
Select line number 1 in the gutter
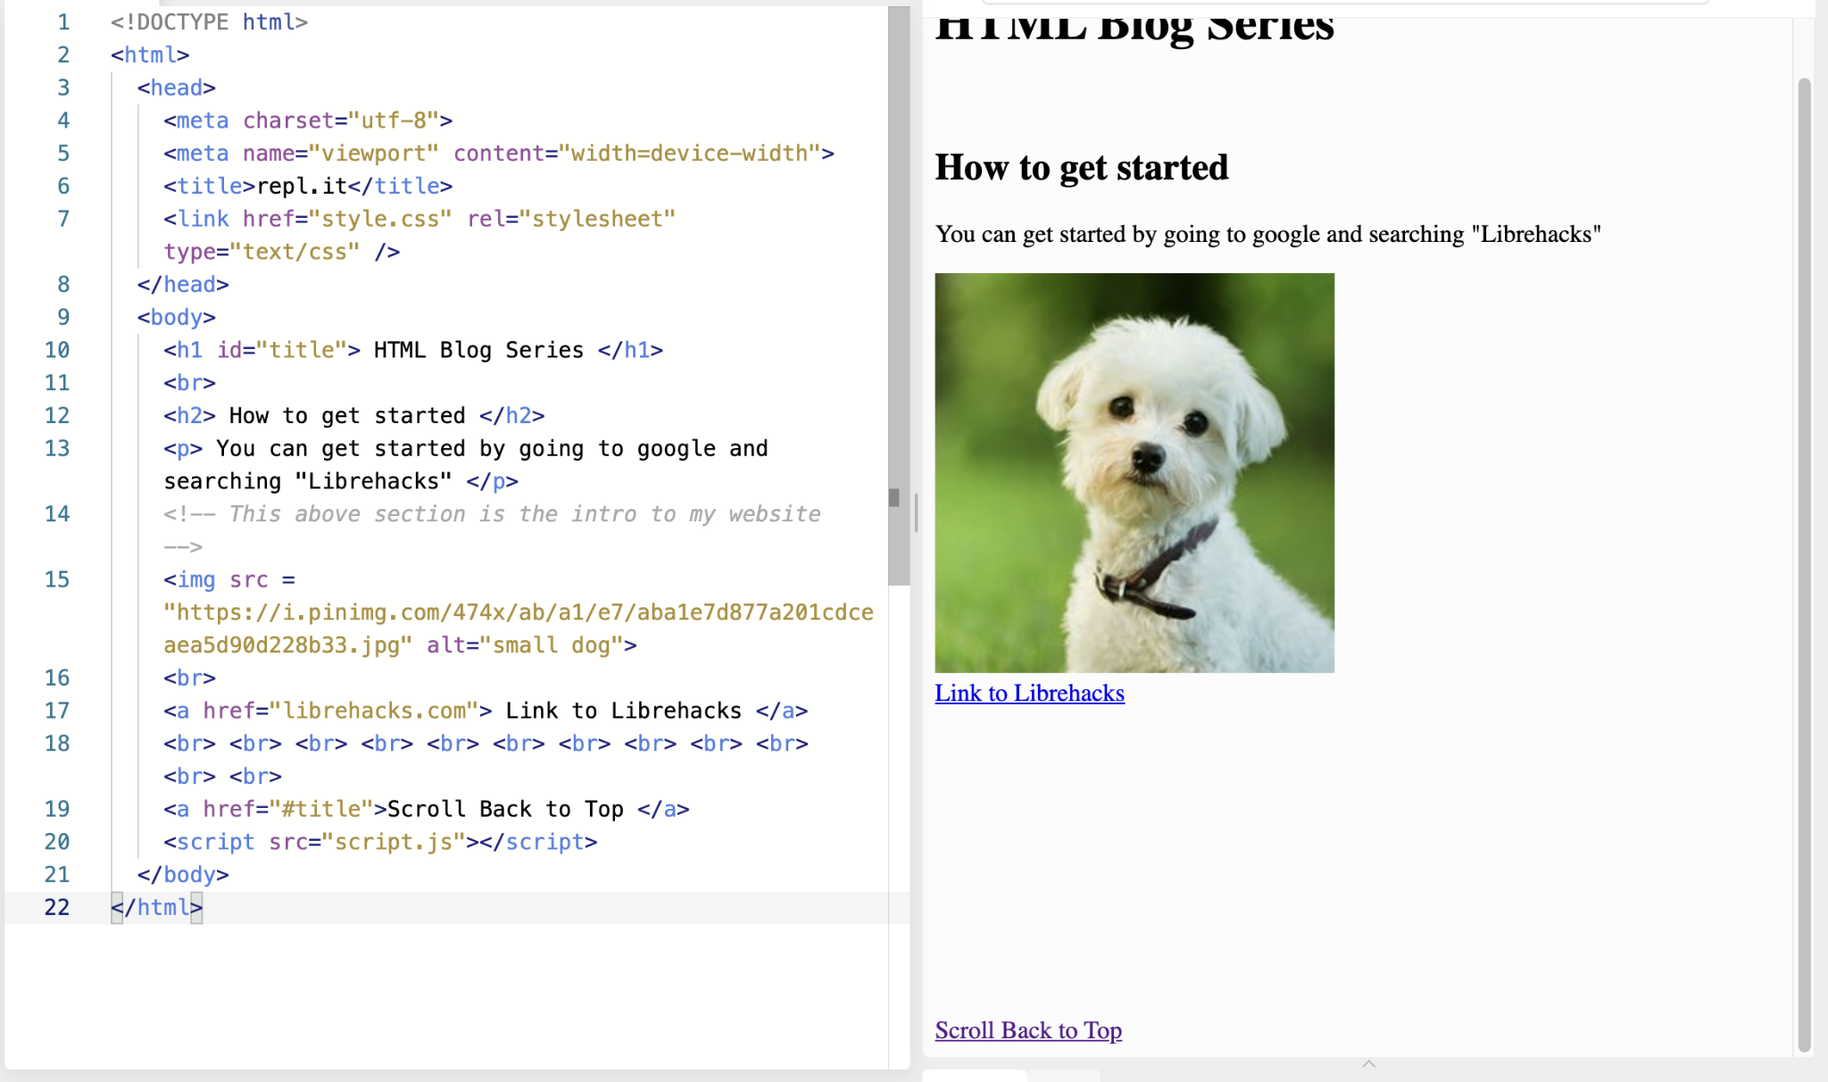click(x=63, y=22)
